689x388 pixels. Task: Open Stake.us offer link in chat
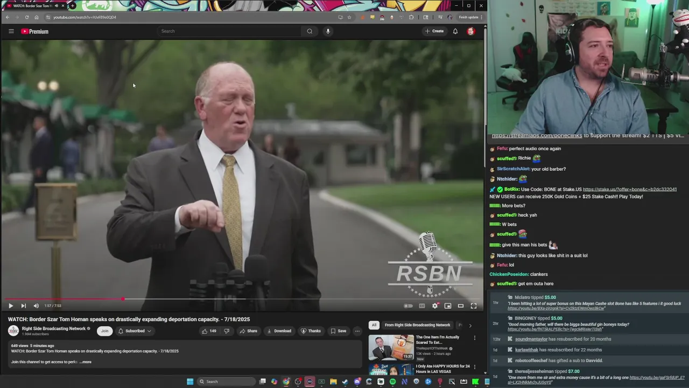[629, 189]
